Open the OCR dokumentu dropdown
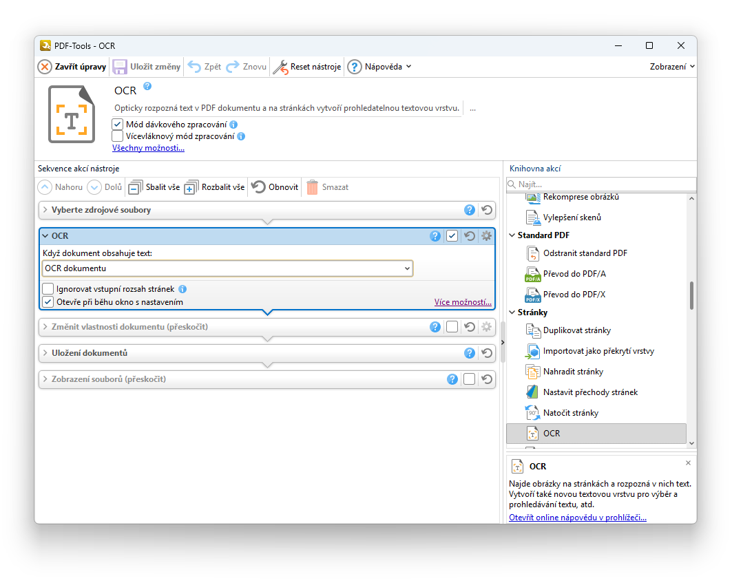 228,268
